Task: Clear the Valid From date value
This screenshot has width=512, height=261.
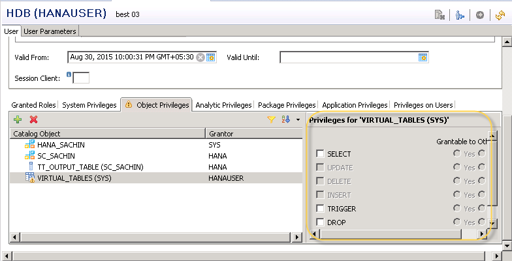Action: click(200, 57)
